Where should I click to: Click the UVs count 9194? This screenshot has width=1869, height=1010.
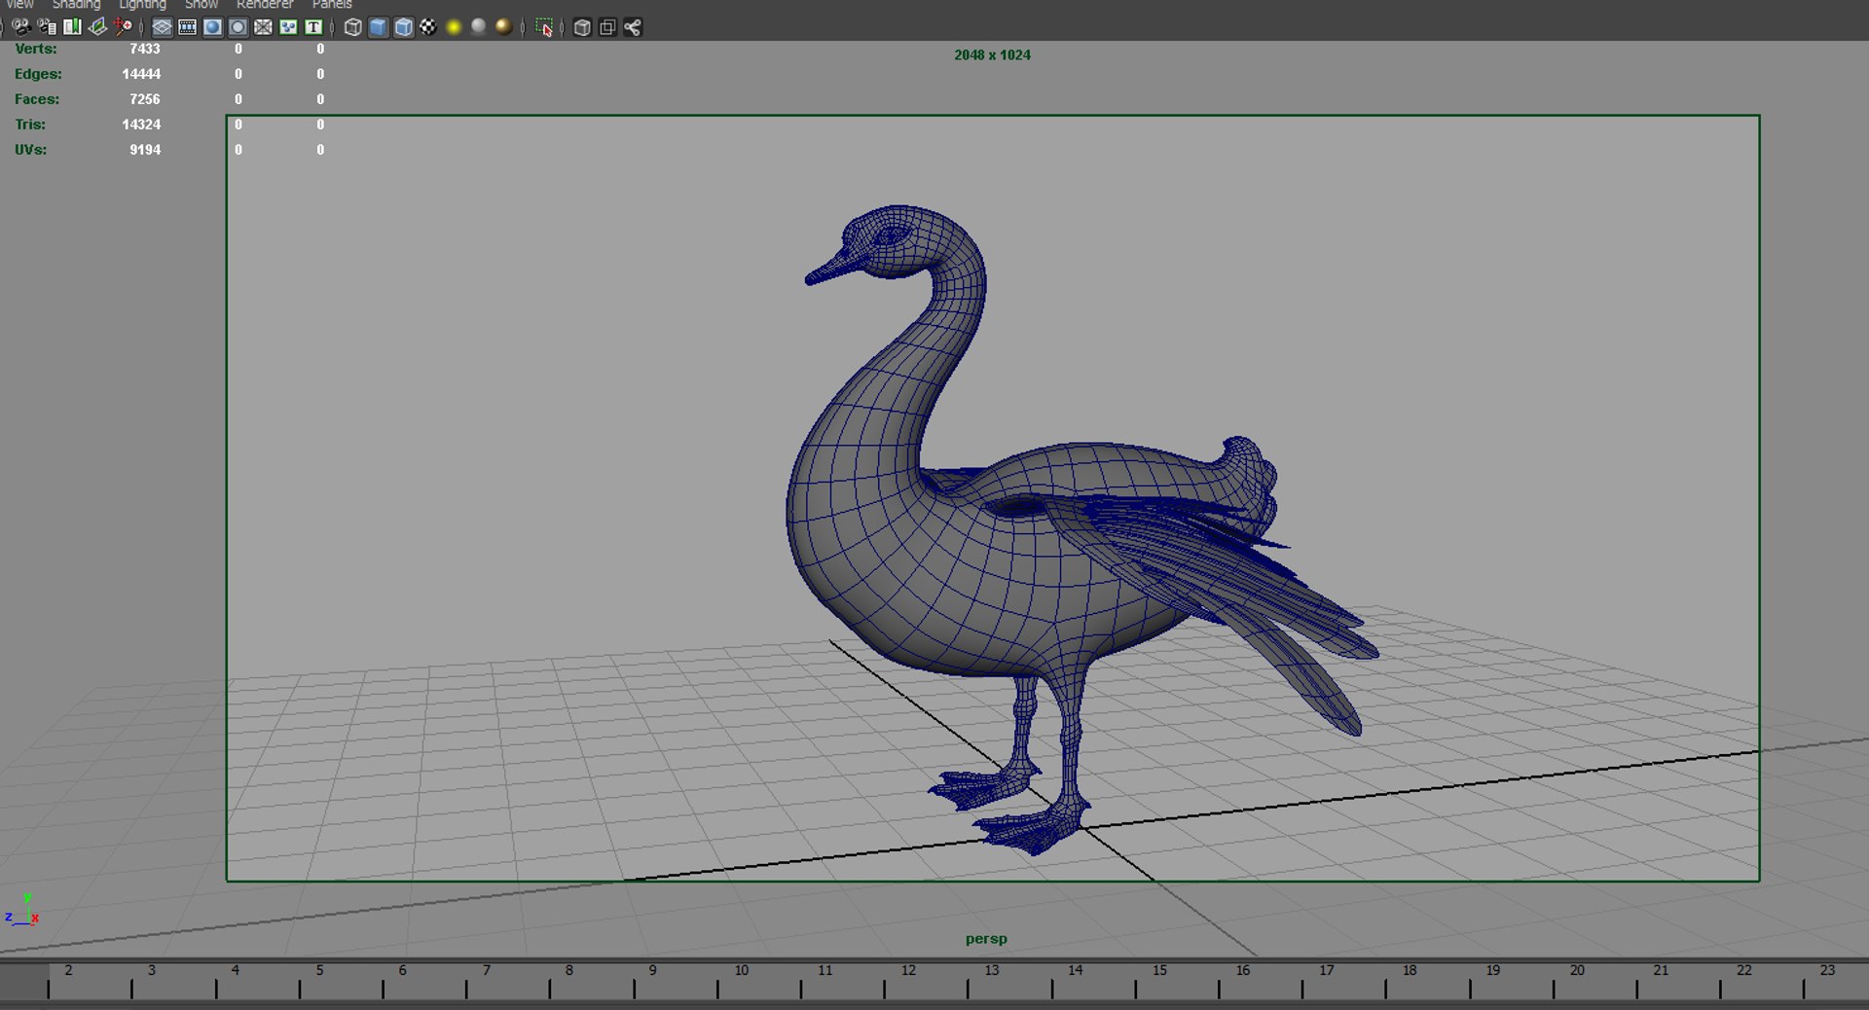click(145, 150)
